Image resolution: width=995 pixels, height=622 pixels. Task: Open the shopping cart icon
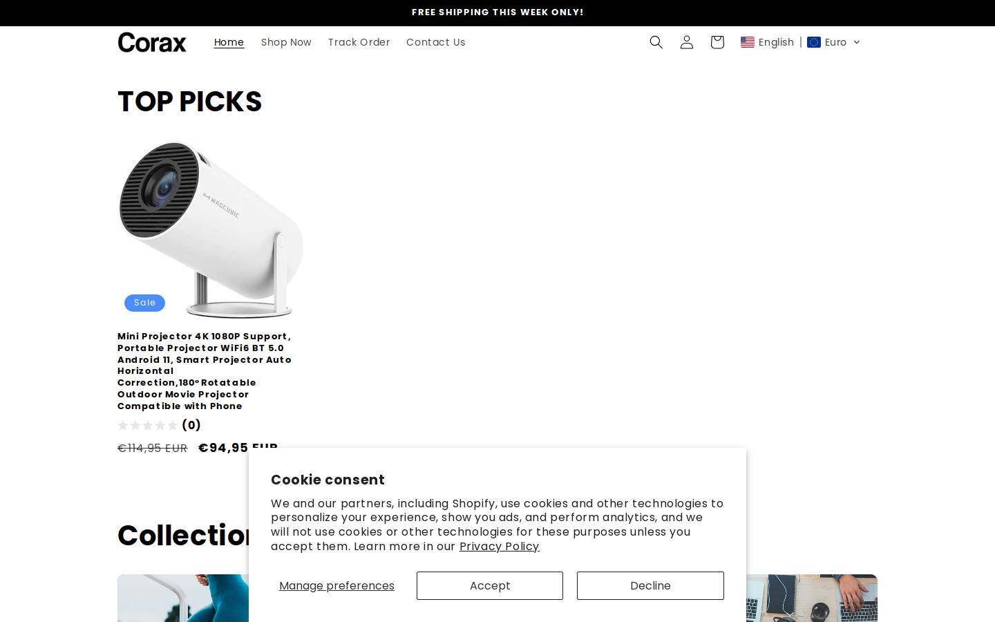click(x=717, y=42)
